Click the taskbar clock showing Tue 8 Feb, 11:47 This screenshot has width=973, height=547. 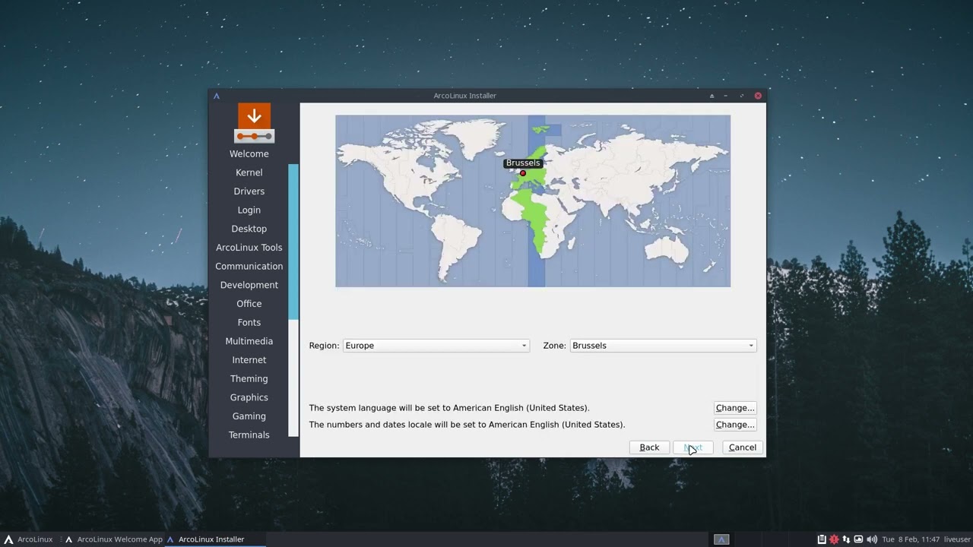point(910,539)
